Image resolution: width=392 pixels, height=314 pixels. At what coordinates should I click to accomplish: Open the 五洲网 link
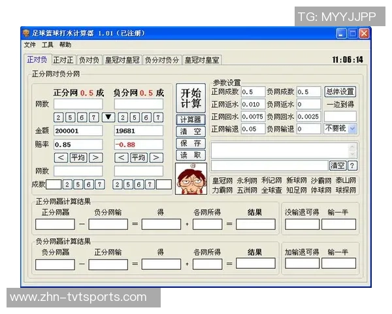coord(247,190)
